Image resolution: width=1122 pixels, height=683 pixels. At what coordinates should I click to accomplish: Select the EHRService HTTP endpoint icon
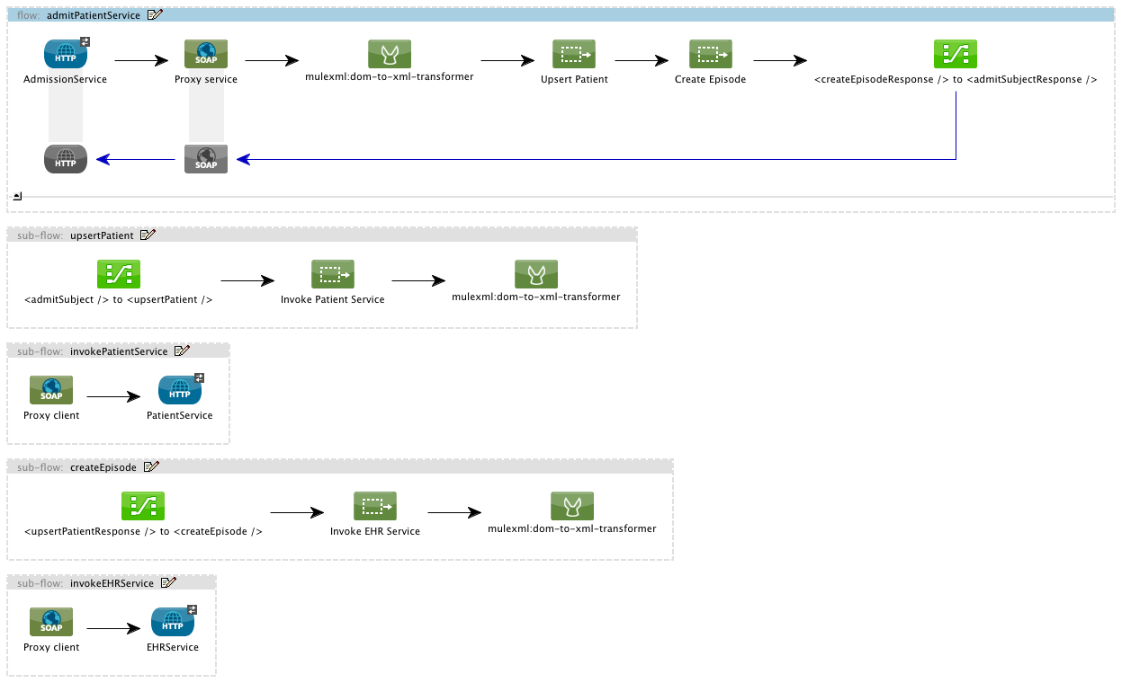click(172, 621)
